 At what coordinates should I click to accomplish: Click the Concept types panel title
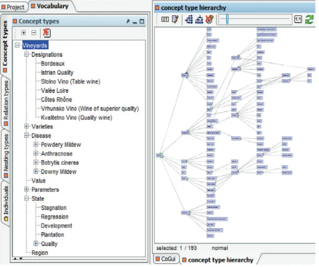tap(39, 21)
